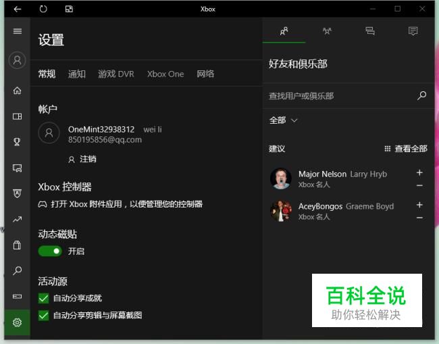Open Achievements trophy icon
This screenshot has height=344, width=439.
pos(18,142)
